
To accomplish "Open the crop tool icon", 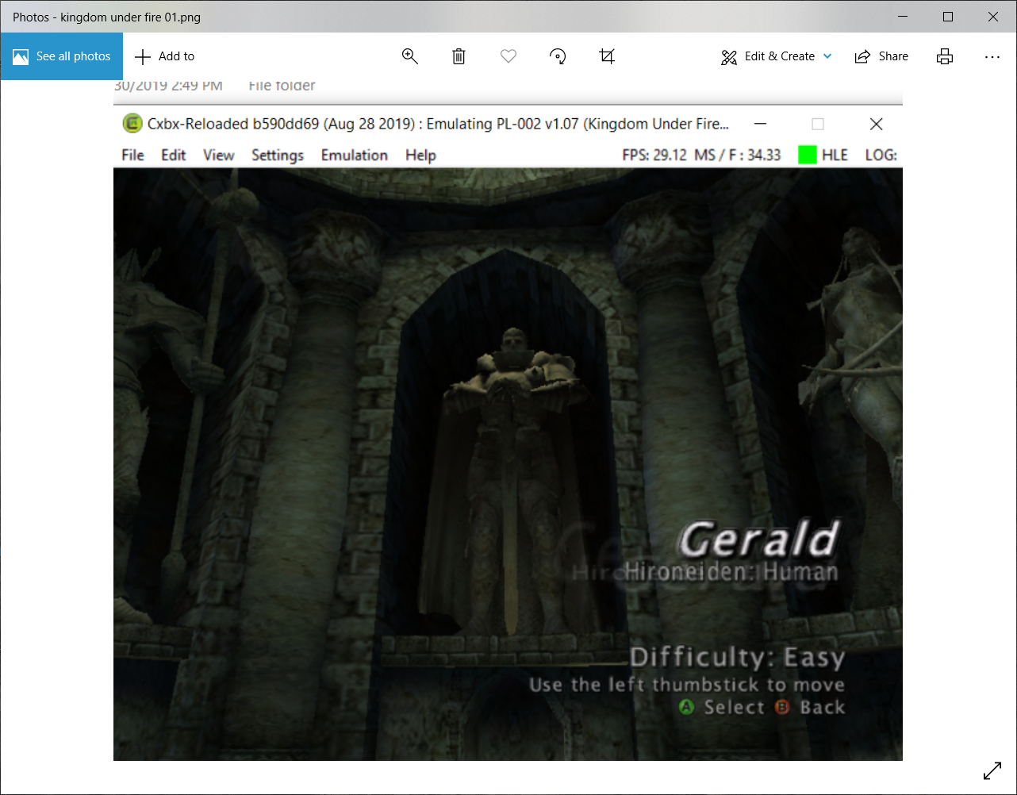I will tap(607, 56).
